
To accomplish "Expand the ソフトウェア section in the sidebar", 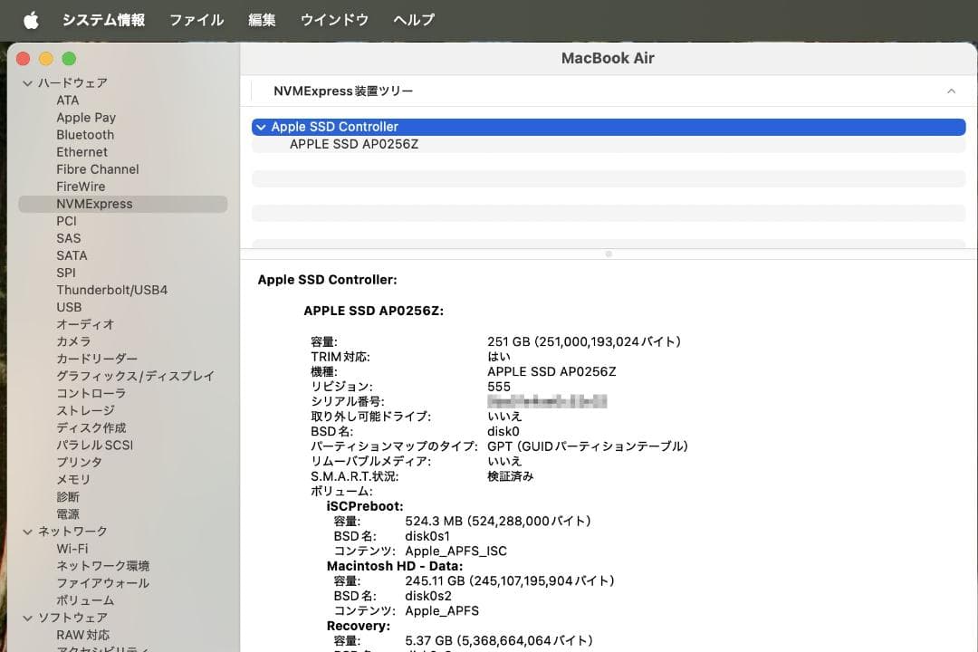I will click(29, 617).
